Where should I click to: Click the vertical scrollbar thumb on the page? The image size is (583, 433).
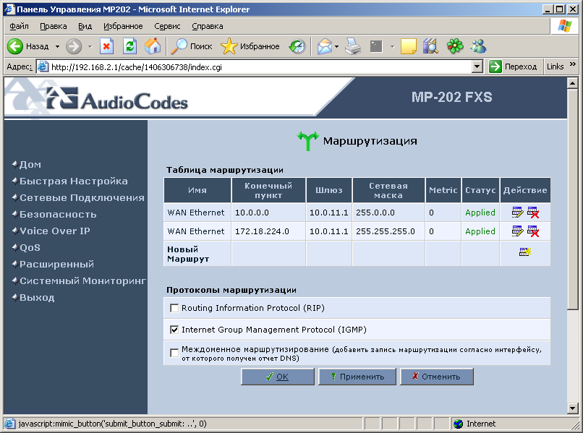pyautogui.click(x=573, y=199)
